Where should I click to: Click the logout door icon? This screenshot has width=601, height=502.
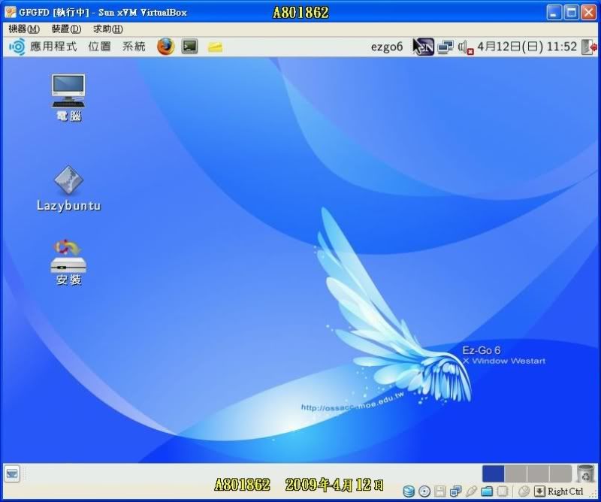589,47
